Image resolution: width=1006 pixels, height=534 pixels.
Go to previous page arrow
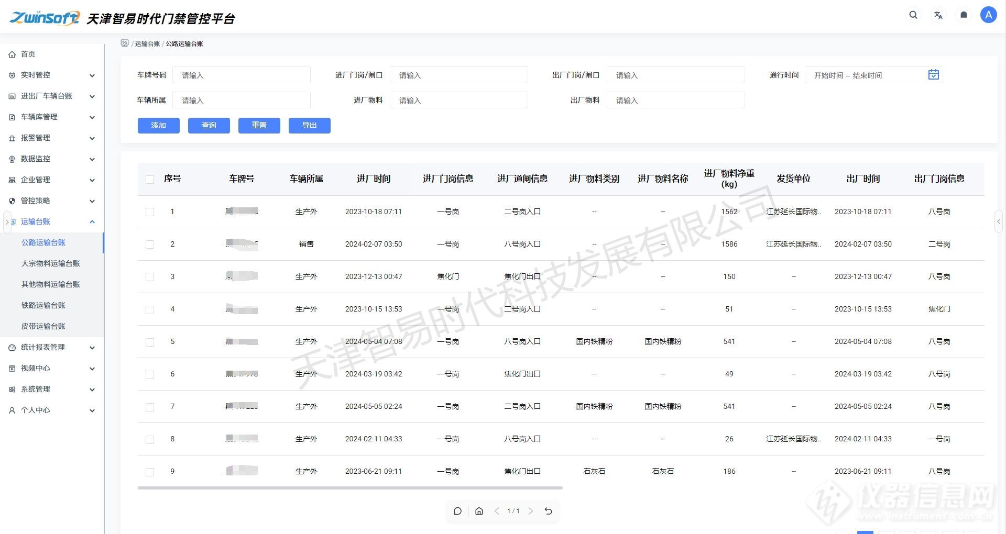coord(497,511)
